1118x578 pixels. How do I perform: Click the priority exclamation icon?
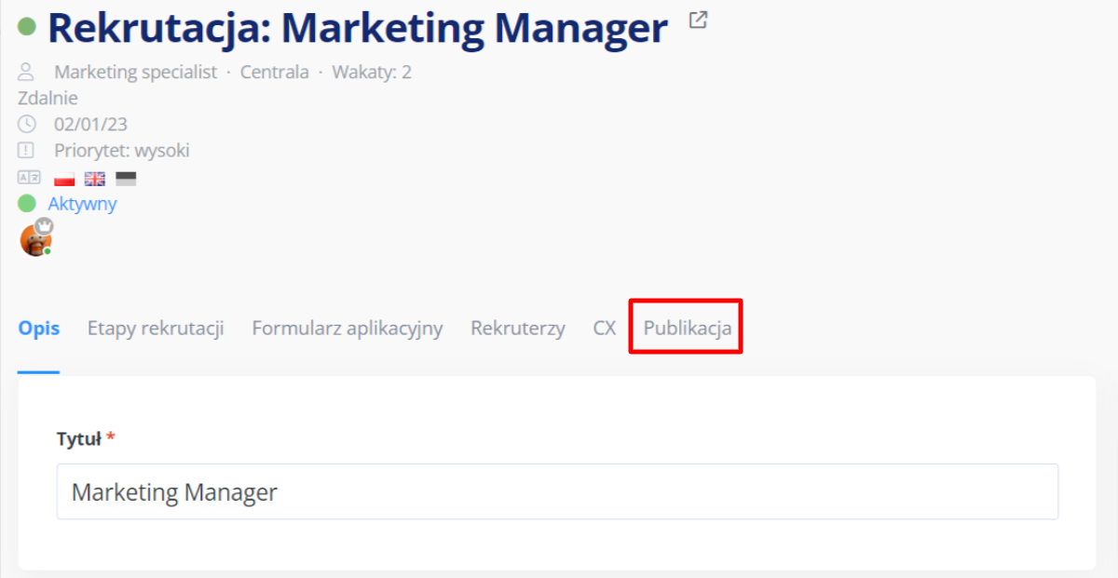(x=26, y=150)
